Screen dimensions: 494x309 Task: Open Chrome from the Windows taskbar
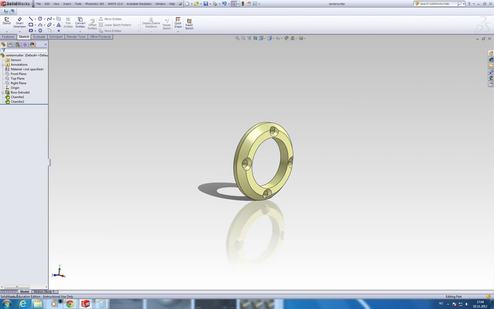coord(70,304)
